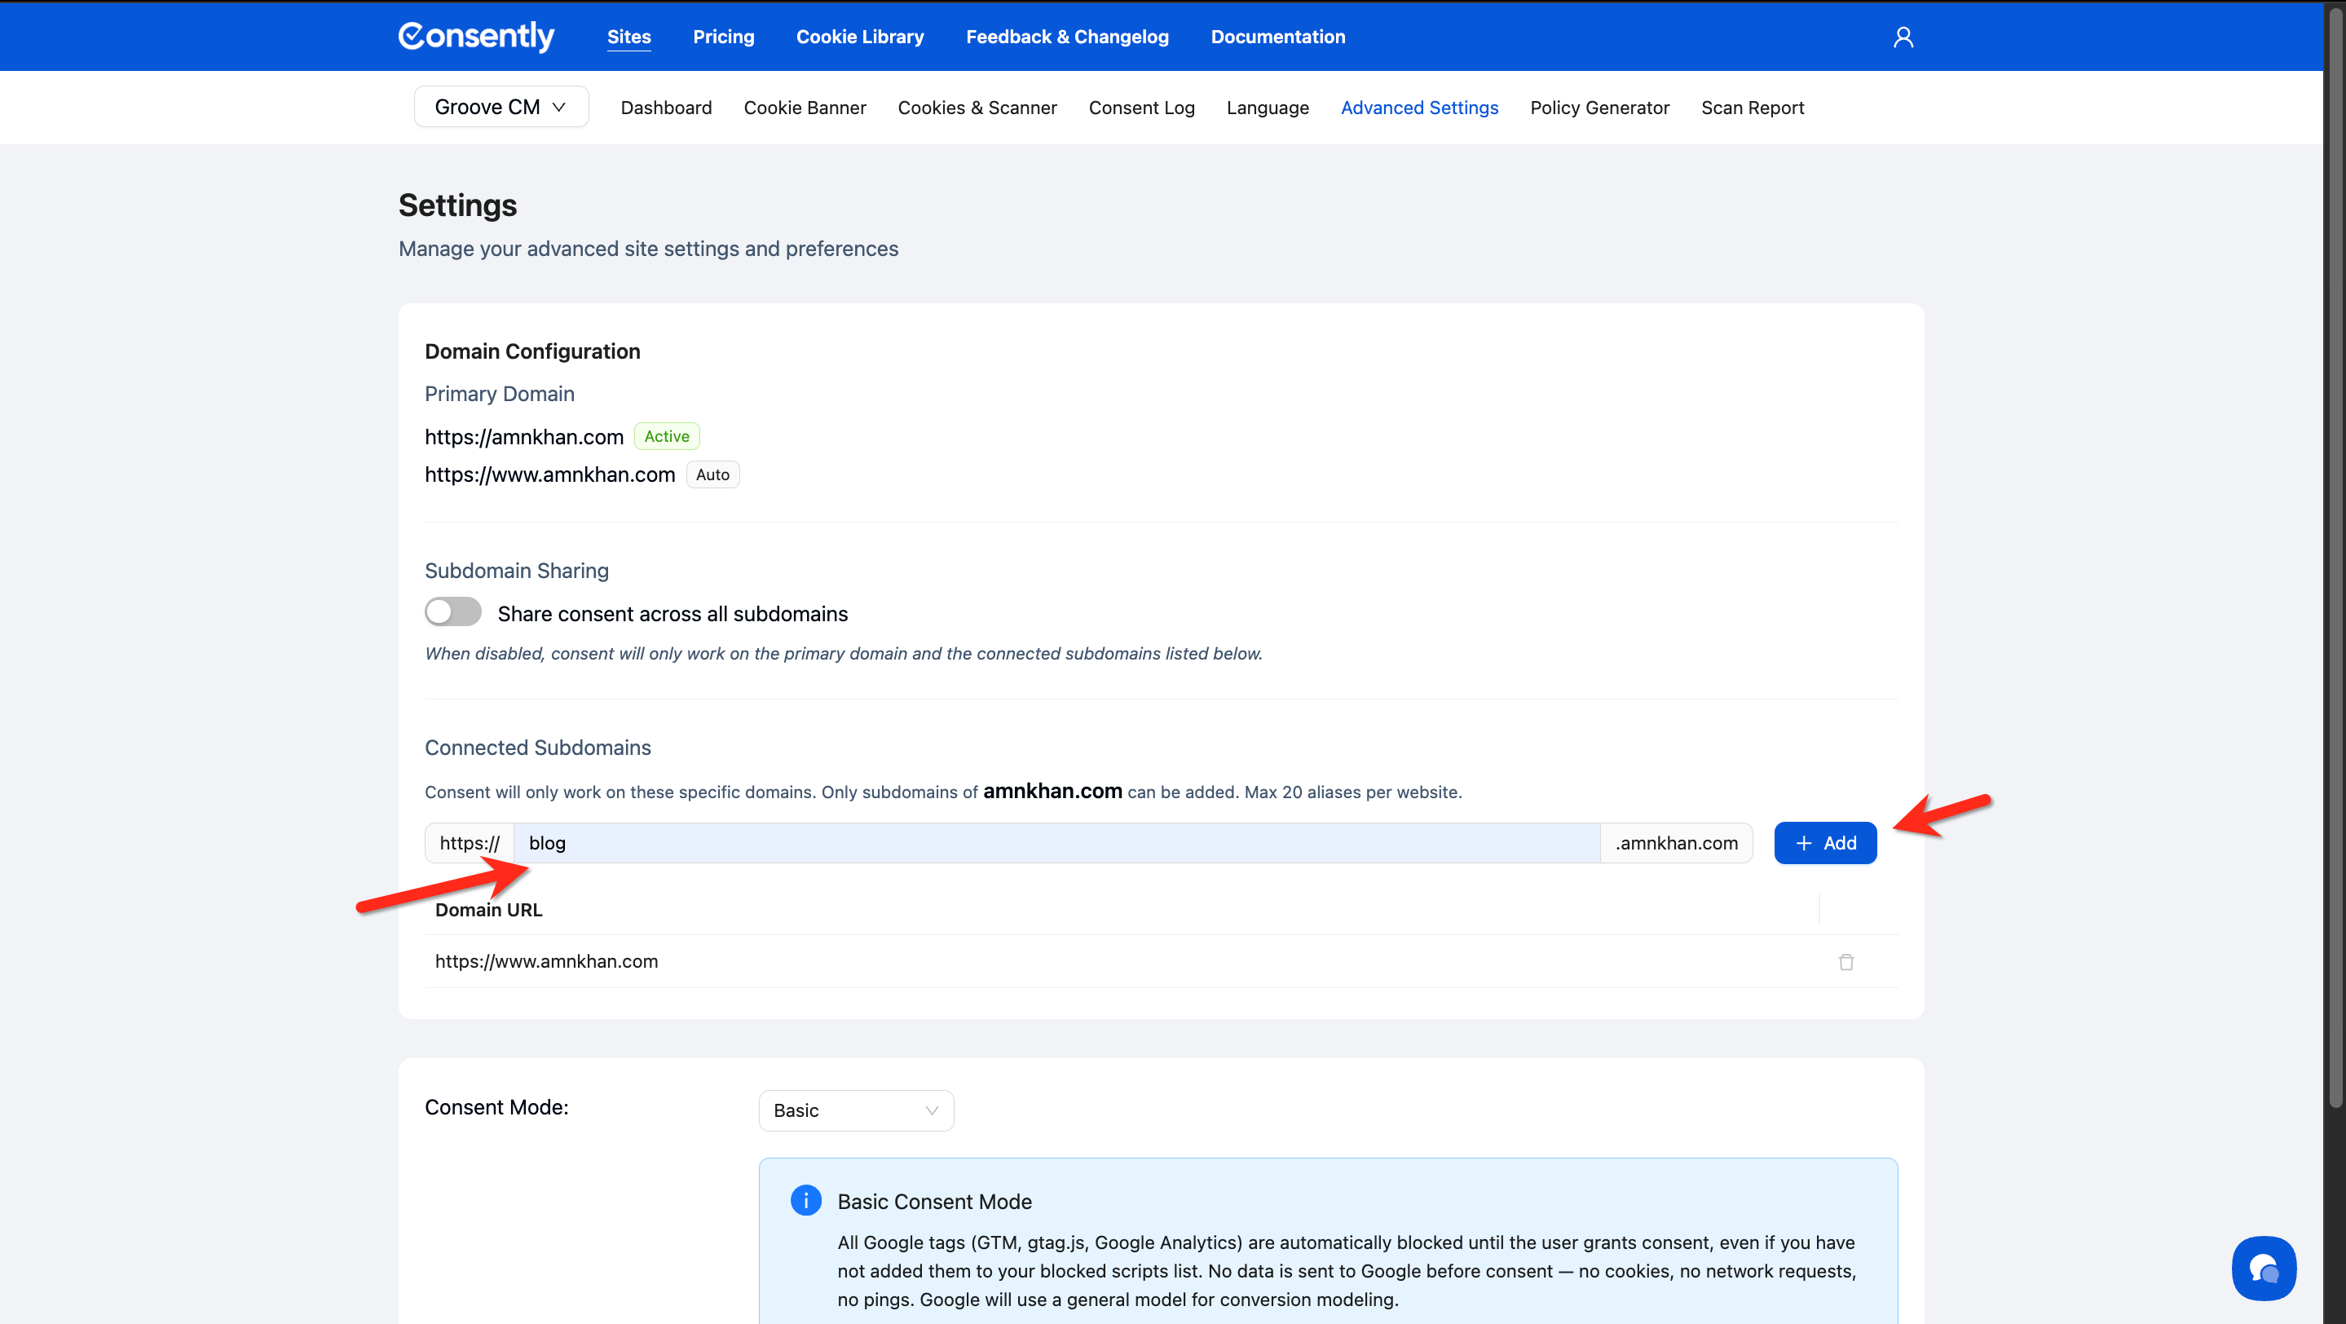The width and height of the screenshot is (2346, 1324).
Task: Click the Add subdomain button
Action: [1824, 842]
